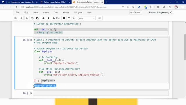Copy selected cells icon
Image resolution: width=186 pixels, height=105 pixels.
pyautogui.click(x=32, y=18)
